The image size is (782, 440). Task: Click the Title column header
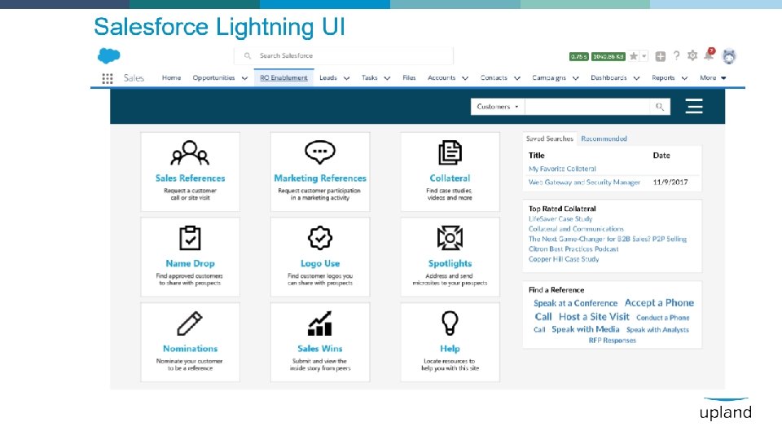(x=537, y=156)
